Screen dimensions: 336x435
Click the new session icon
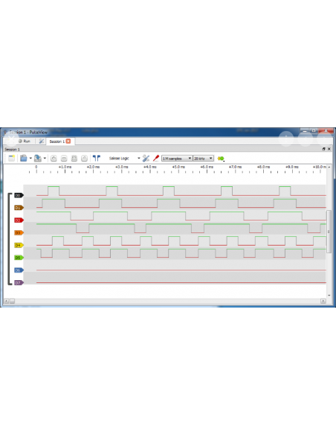(x=11, y=158)
